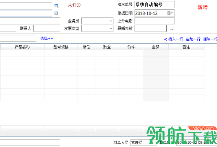The image size is (217, 147).
Task: Click the 金额 column header
Action: 156,47
